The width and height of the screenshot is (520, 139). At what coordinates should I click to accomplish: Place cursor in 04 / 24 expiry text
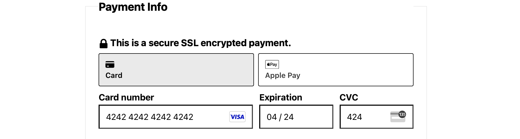(x=280, y=117)
